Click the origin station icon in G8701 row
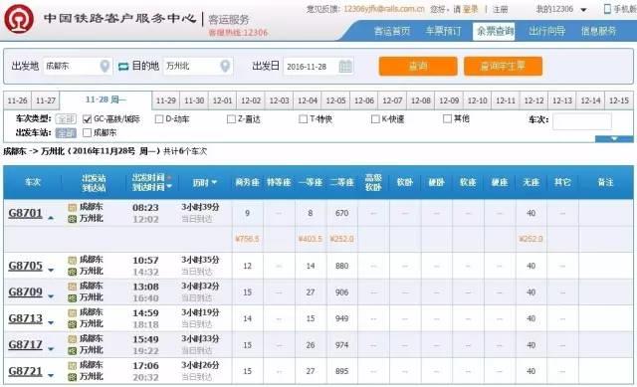 tap(73, 208)
